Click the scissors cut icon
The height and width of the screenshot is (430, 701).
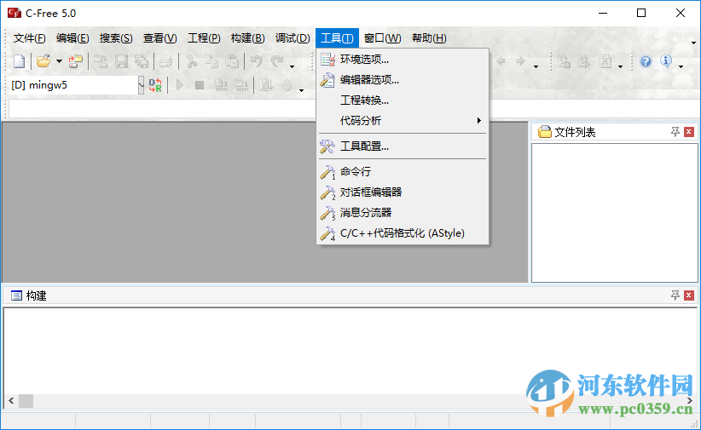(191, 61)
